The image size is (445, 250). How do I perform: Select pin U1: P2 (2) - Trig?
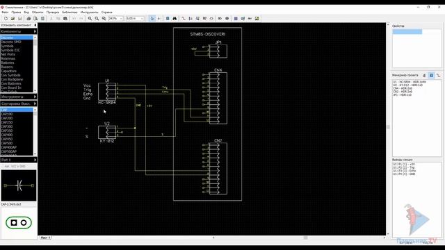(x=403, y=167)
